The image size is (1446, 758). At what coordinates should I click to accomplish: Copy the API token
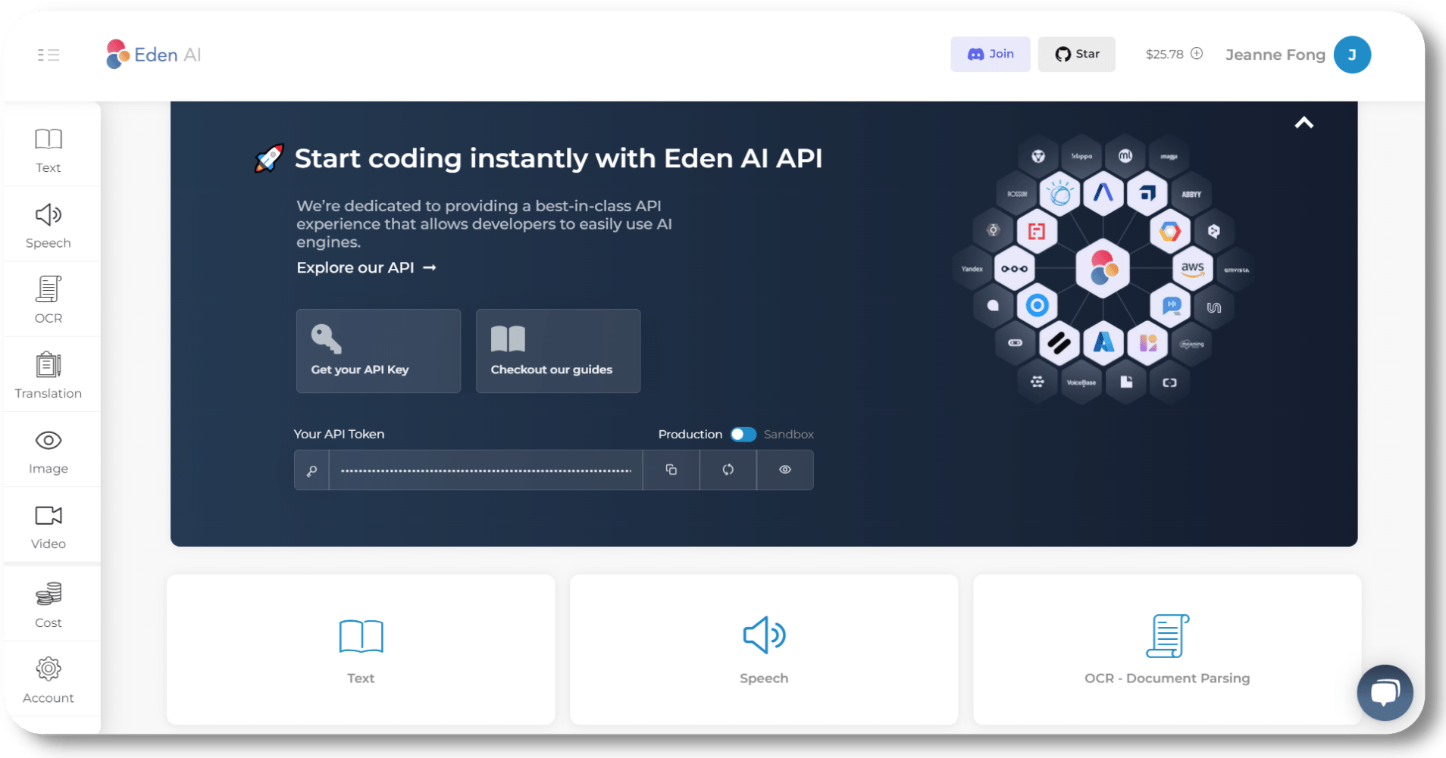(671, 470)
